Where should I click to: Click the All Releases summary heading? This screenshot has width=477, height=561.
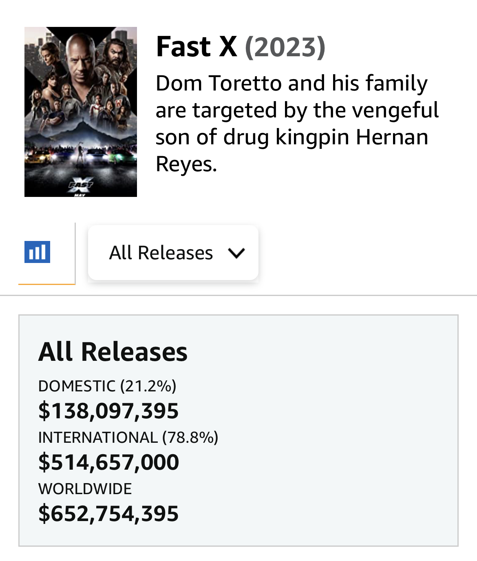(x=113, y=351)
